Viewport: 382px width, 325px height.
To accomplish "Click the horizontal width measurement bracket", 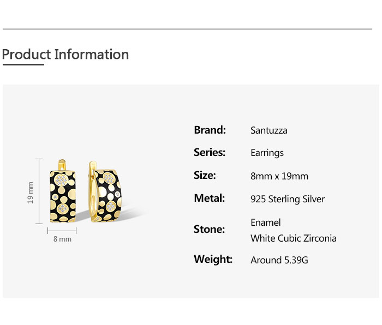I will [x=62, y=231].
